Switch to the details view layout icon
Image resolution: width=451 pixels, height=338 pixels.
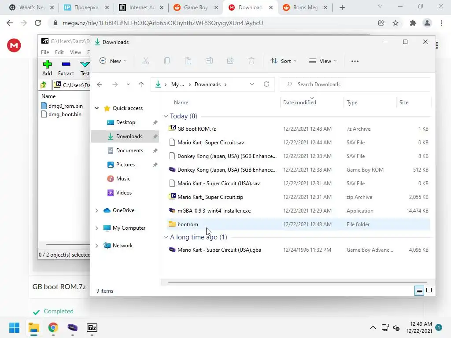point(419,291)
